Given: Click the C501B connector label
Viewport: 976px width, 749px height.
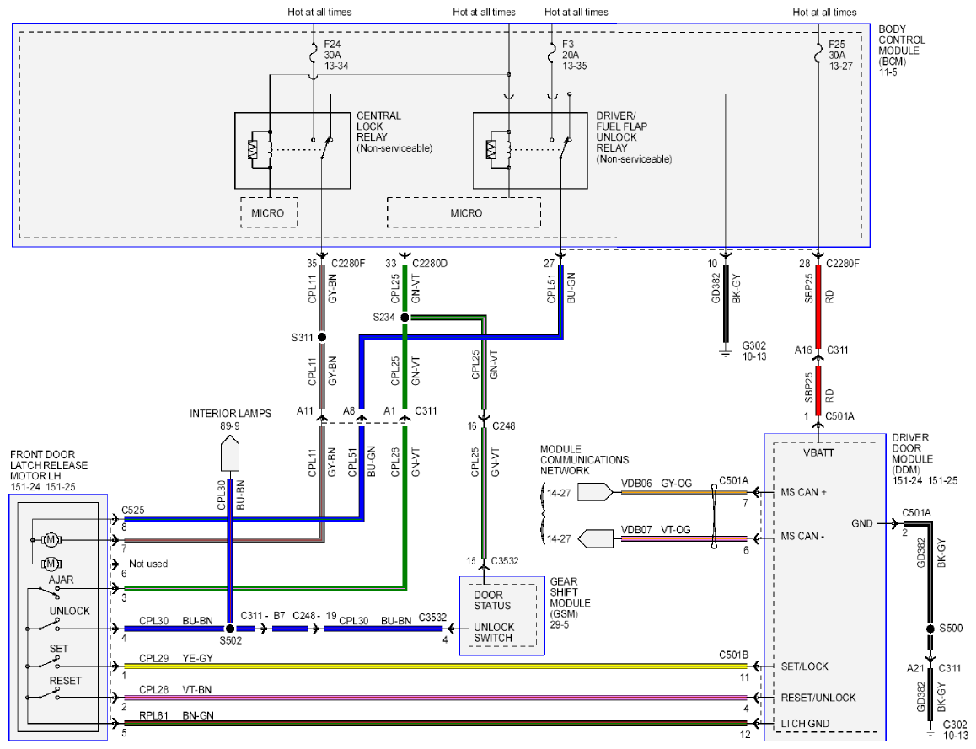Looking at the screenshot, I should point(734,655).
